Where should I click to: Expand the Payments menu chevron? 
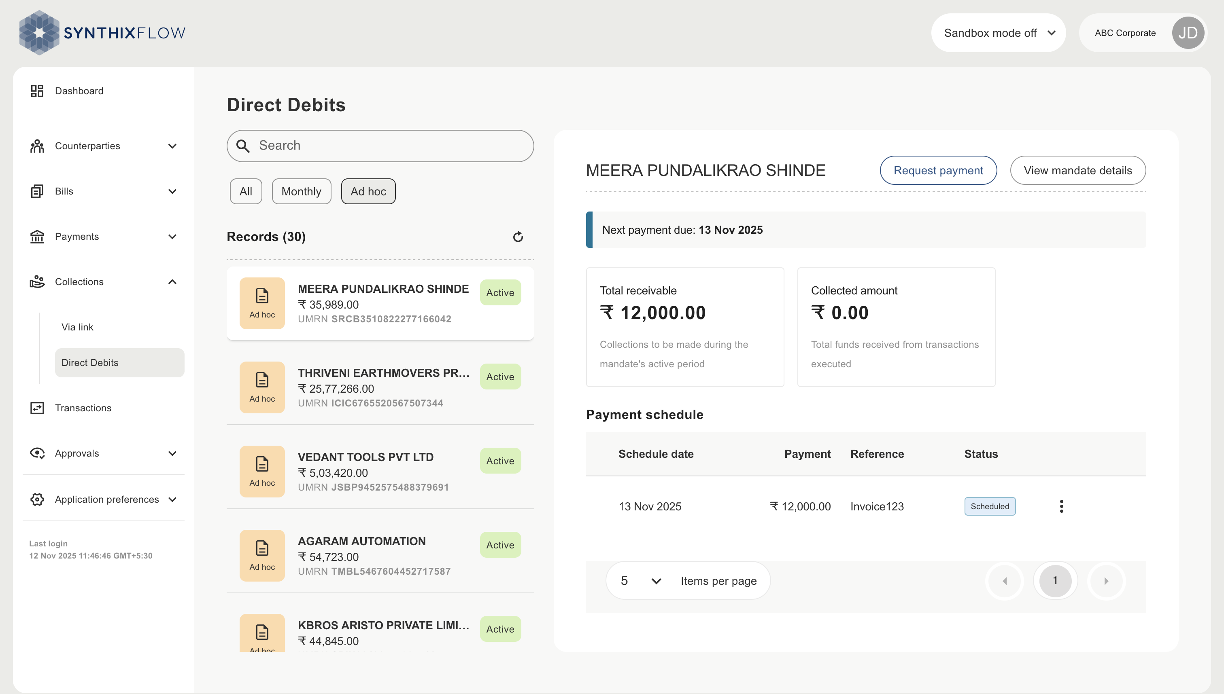point(173,237)
